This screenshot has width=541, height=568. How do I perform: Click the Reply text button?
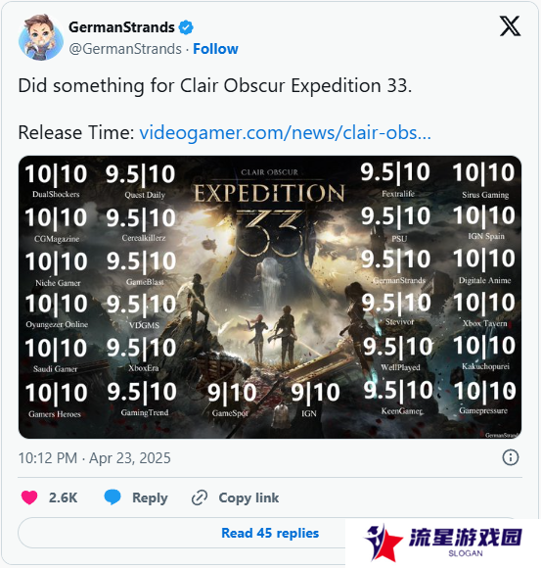tap(150, 498)
